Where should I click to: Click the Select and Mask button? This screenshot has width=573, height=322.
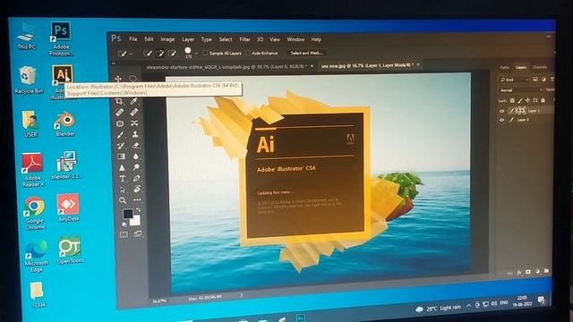tap(306, 53)
